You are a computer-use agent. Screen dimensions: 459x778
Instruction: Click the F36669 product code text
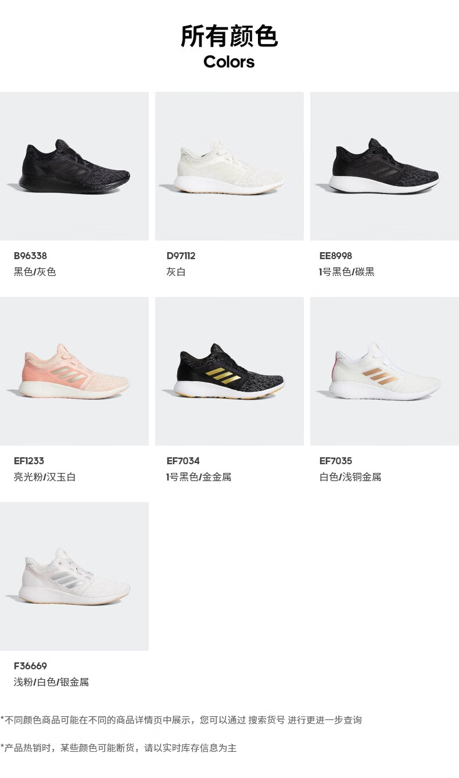coord(30,666)
